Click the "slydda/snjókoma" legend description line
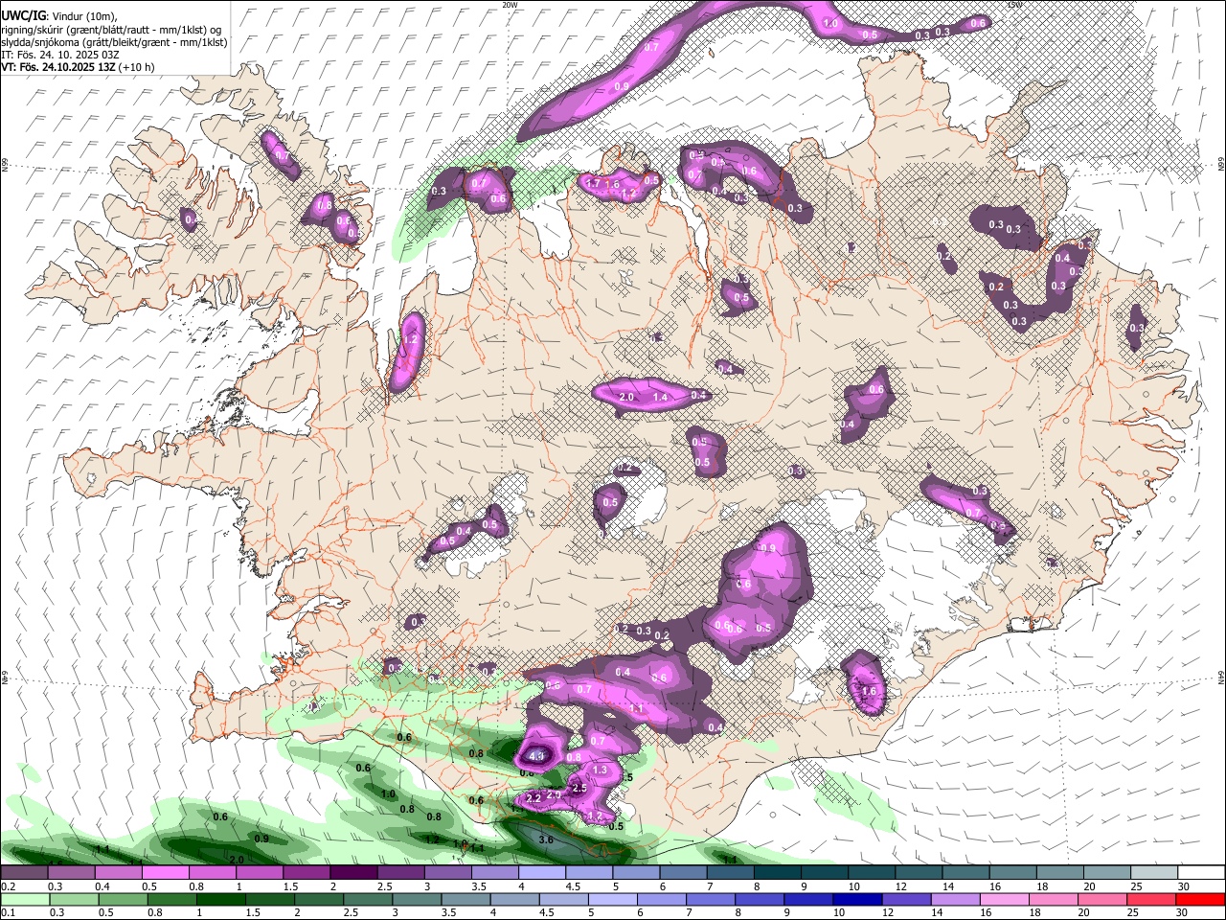1226x920 pixels. click(x=114, y=42)
